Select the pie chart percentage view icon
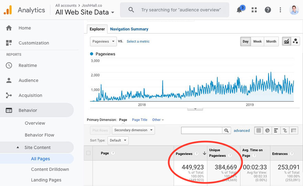303x186 pixels. point(267,131)
